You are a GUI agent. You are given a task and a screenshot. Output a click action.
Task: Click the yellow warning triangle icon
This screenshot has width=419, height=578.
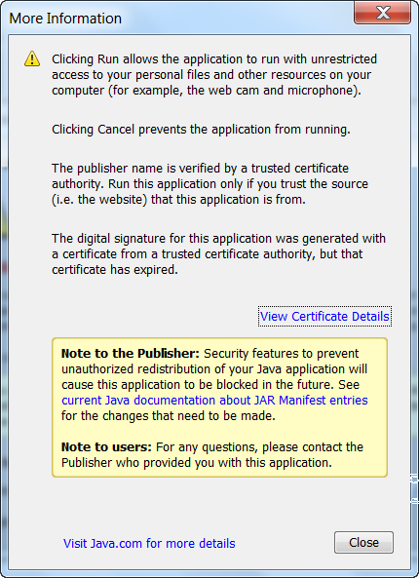(32, 58)
